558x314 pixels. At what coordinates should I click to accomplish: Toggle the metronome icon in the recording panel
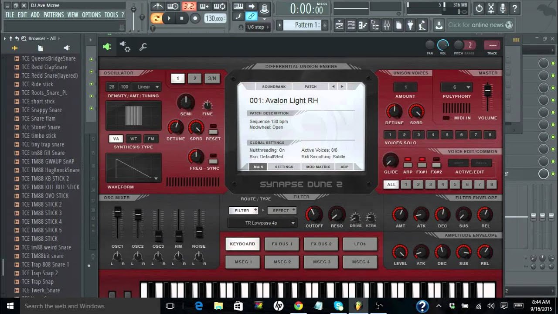(157, 6)
